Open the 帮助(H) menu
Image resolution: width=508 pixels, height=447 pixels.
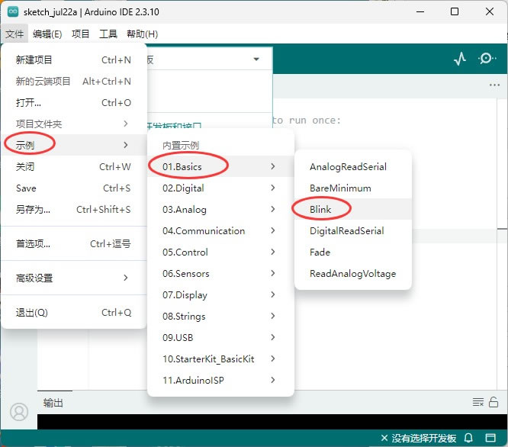pyautogui.click(x=142, y=34)
